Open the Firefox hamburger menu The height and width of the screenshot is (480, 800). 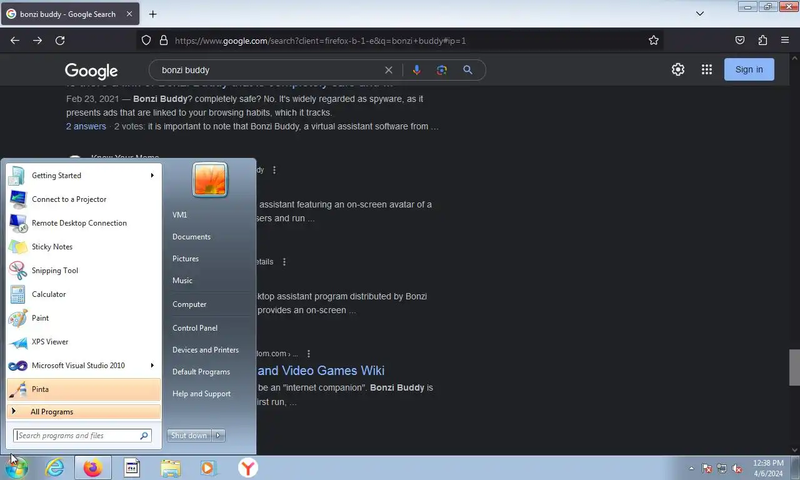point(785,41)
